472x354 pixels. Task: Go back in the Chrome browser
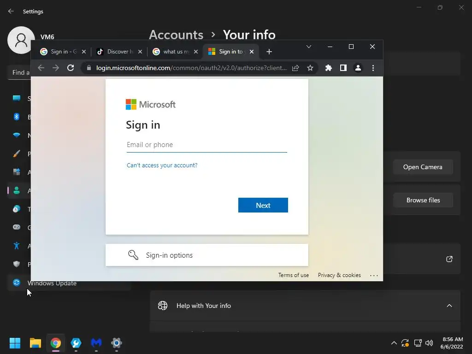coord(41,68)
